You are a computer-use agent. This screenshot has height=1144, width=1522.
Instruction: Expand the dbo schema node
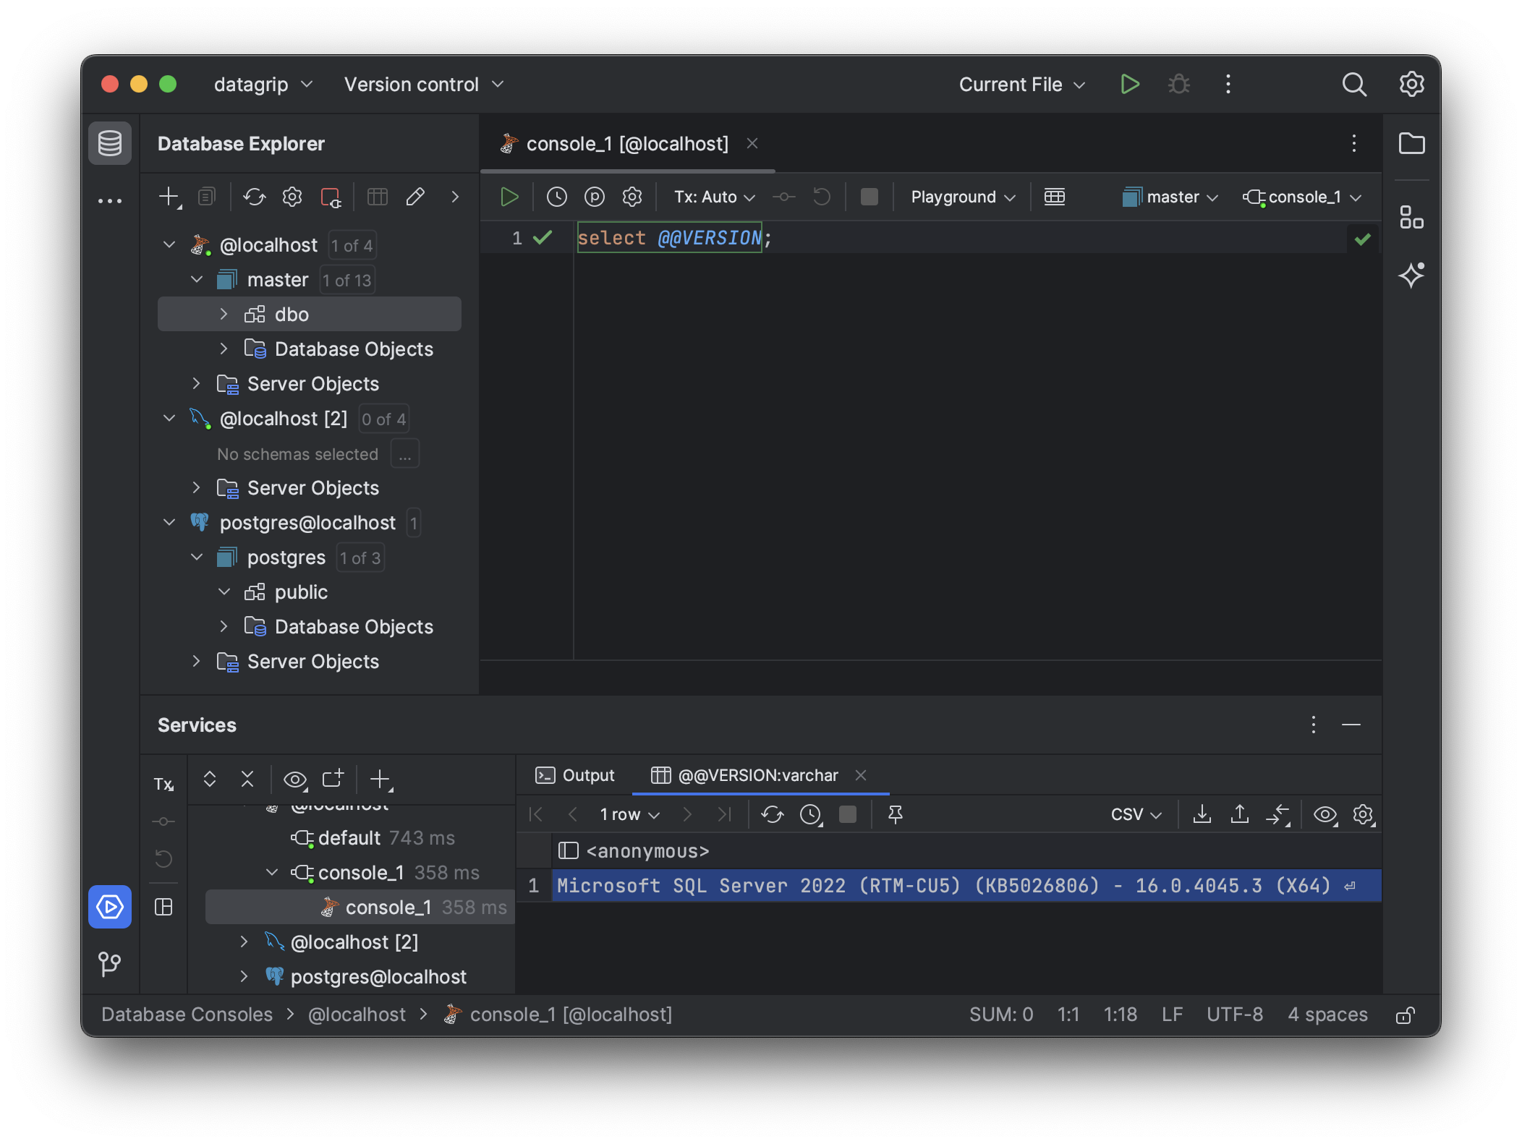[224, 314]
